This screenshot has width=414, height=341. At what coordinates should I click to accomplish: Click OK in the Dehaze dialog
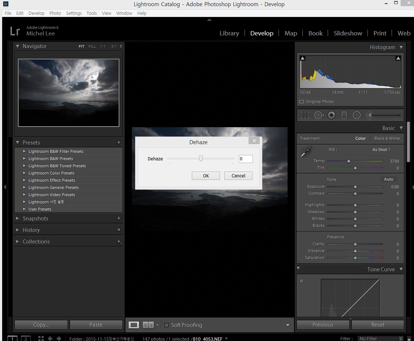(206, 176)
